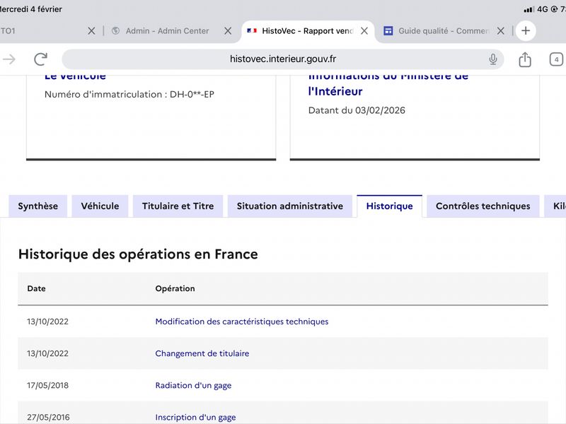Viewport: 566px width, 424px height.
Task: Close the HistoVec browser tab
Action: [364, 31]
